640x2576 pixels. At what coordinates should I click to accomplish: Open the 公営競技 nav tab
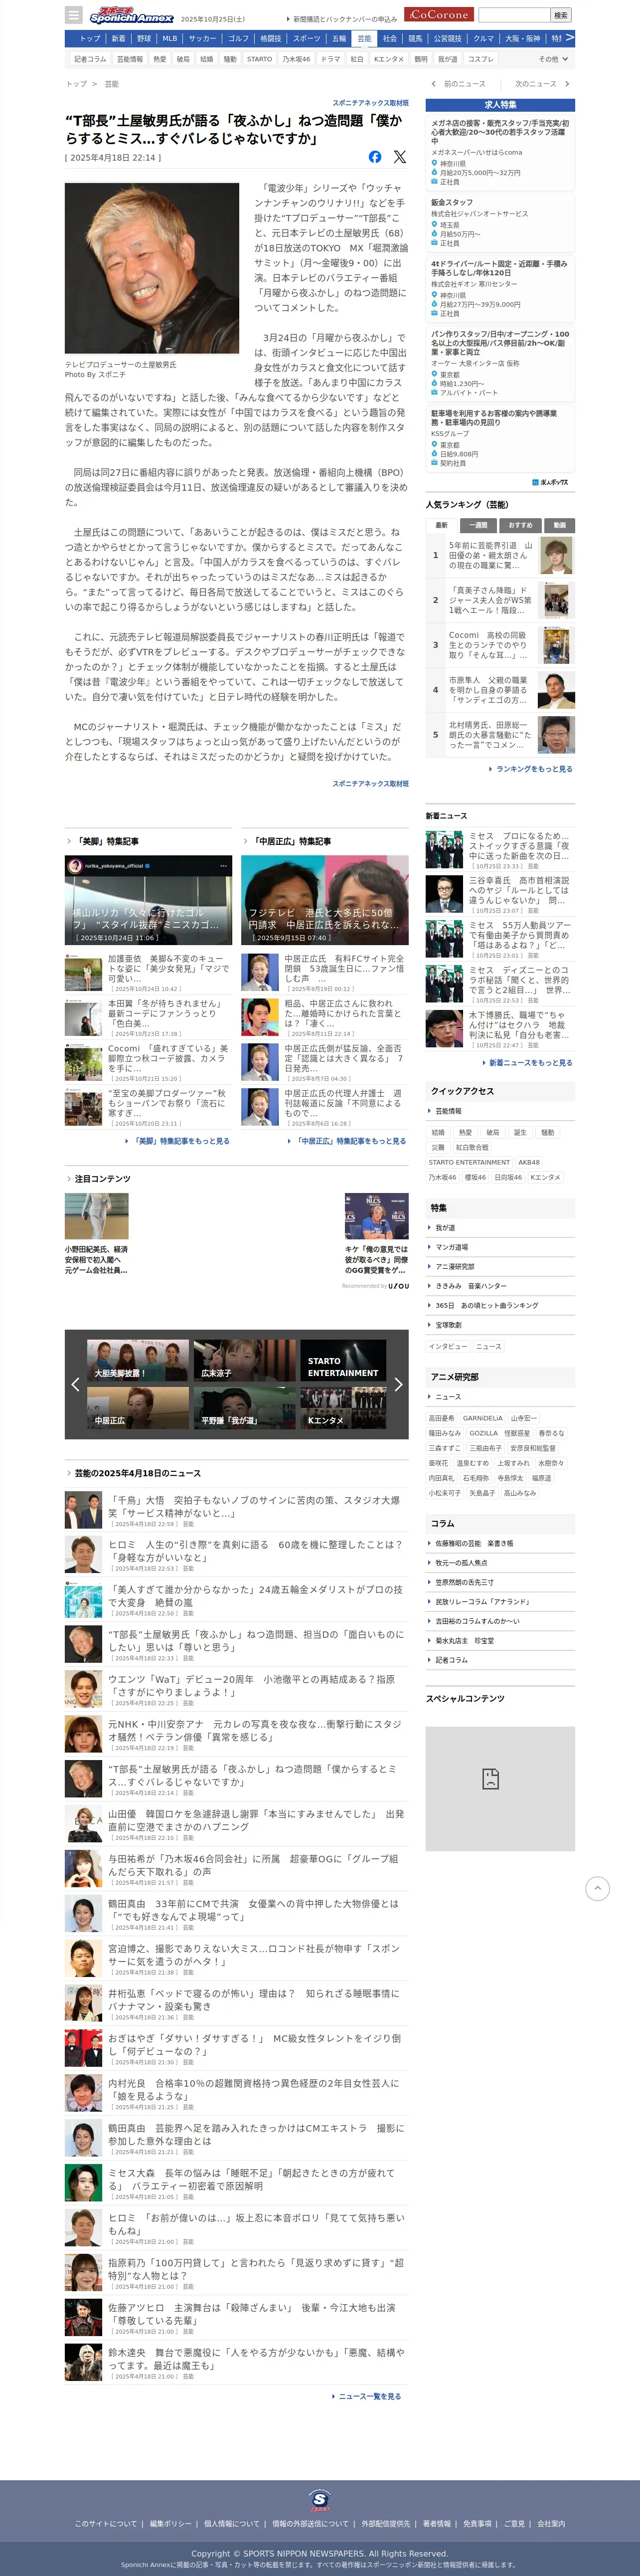[x=447, y=38]
